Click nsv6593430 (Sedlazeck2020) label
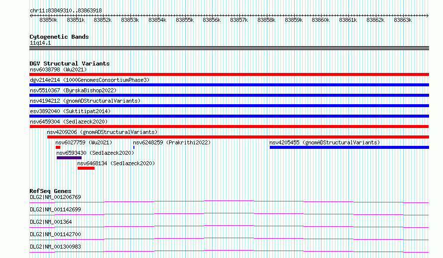Image resolution: width=443 pixels, height=258 pixels. tap(95, 153)
